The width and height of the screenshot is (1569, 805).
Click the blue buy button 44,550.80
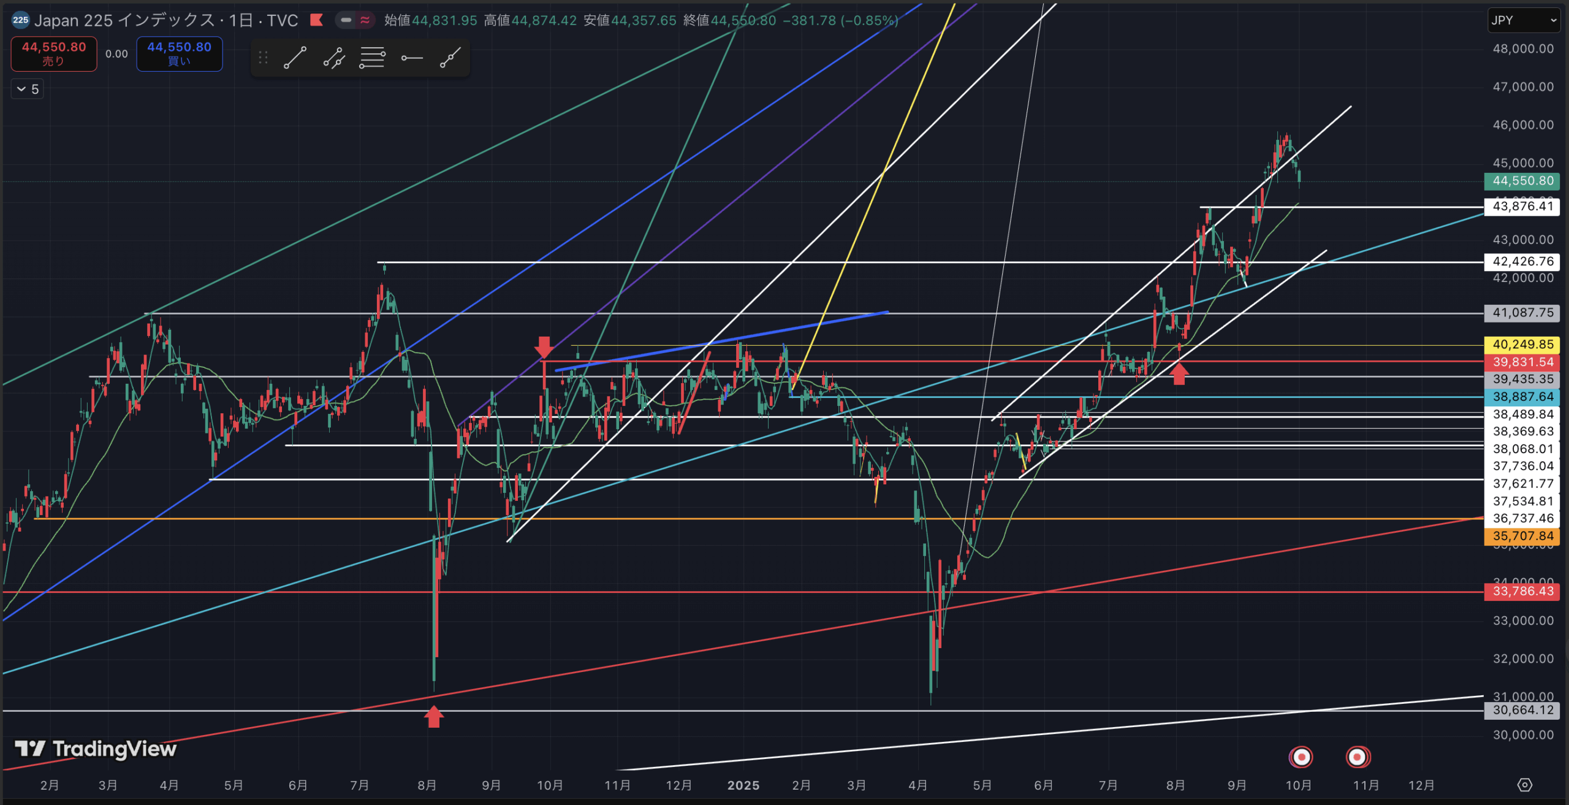(x=179, y=53)
